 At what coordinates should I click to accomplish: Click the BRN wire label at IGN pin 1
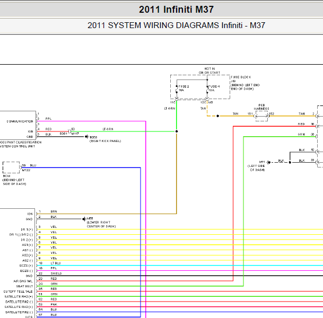[x=54, y=211]
